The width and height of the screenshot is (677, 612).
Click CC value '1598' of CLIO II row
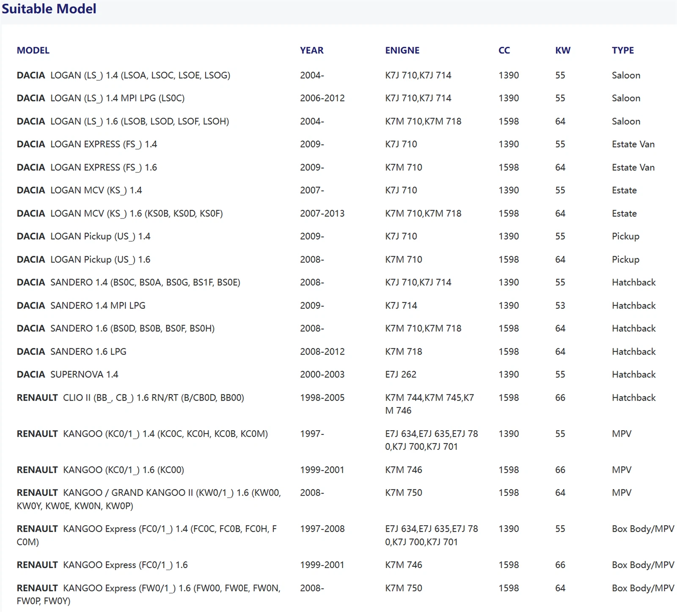click(509, 398)
